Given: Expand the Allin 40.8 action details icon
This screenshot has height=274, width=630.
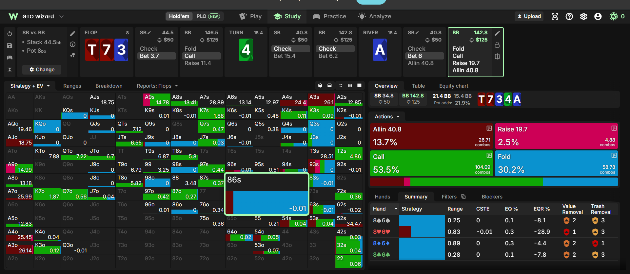Looking at the screenshot, I should (489, 128).
